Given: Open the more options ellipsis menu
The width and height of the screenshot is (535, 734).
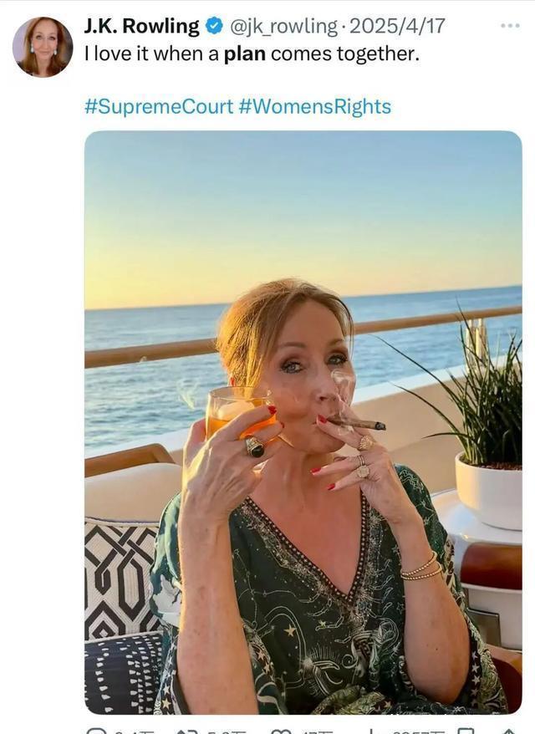Looking at the screenshot, I should (x=510, y=26).
